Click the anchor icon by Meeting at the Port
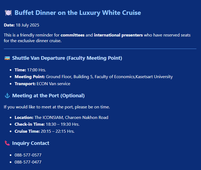 [x=7, y=96]
